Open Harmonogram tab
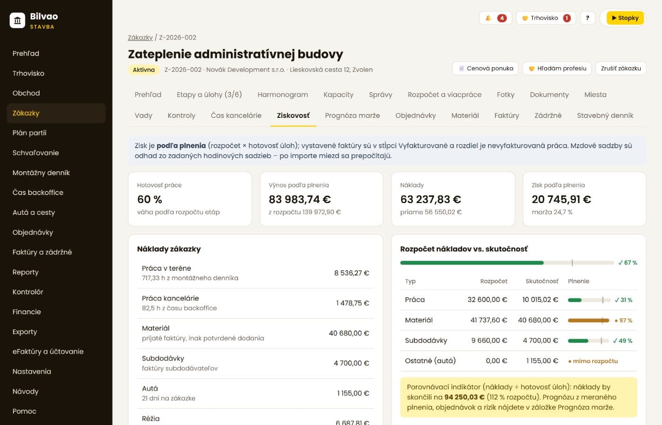The width and height of the screenshot is (662, 425). (283, 95)
